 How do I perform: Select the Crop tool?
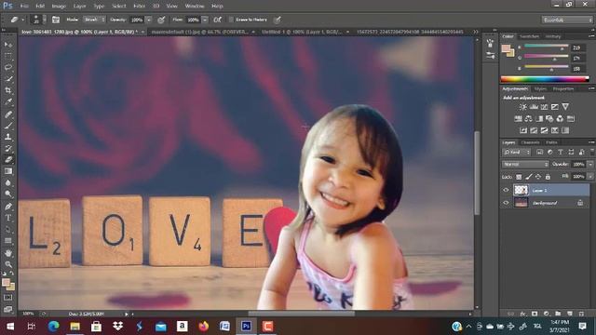click(x=8, y=90)
